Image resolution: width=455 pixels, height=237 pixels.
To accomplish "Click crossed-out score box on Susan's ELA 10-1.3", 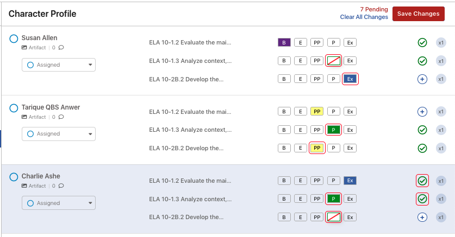I will pos(333,61).
